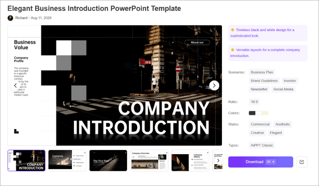Viewport: 319px width, 186px height.
Task: Click the author name Richard
Action: click(x=21, y=18)
